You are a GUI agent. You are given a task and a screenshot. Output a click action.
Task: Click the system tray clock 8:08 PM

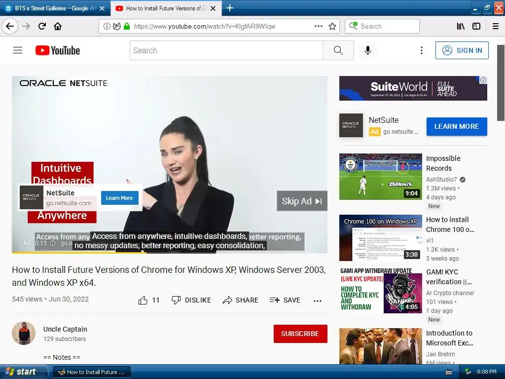pos(486,372)
